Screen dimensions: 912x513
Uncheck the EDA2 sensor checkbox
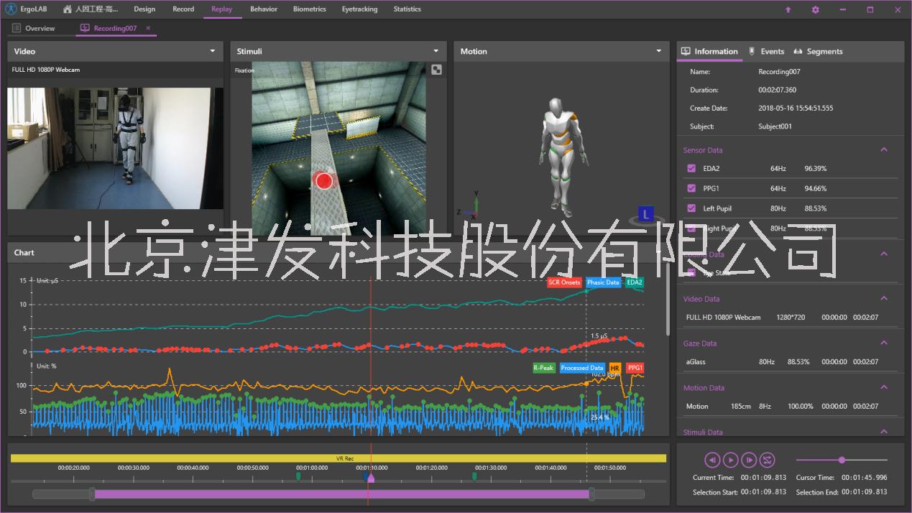pos(691,169)
